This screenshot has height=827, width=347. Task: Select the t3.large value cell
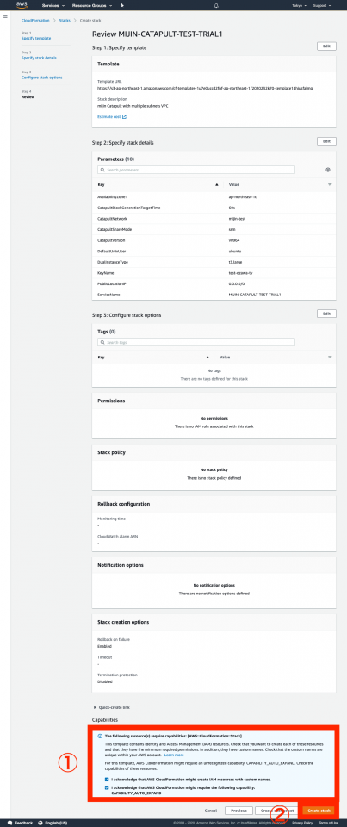[235, 262]
